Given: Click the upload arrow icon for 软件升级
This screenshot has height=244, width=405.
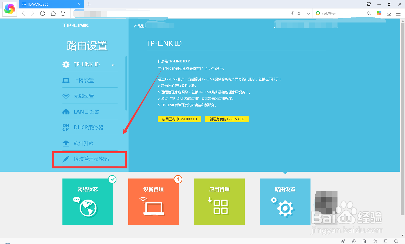Looking at the screenshot, I should (x=66, y=143).
